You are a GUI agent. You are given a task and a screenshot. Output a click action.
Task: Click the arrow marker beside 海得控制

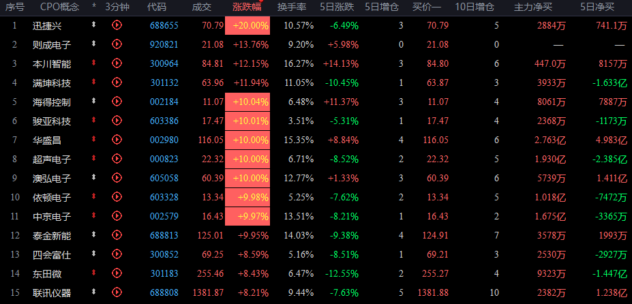point(94,100)
